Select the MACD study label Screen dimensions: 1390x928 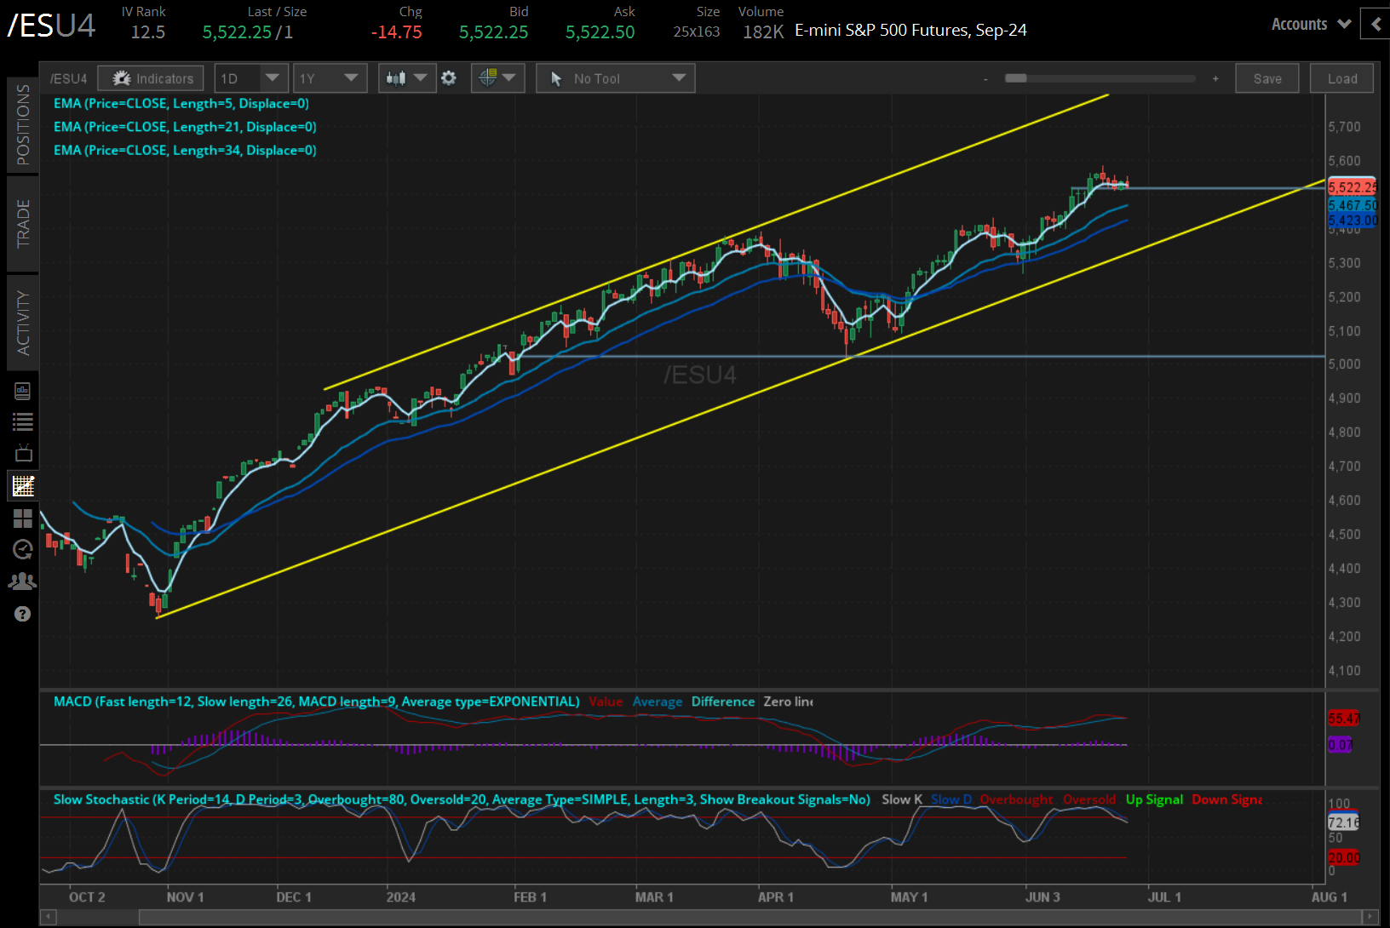pos(317,702)
